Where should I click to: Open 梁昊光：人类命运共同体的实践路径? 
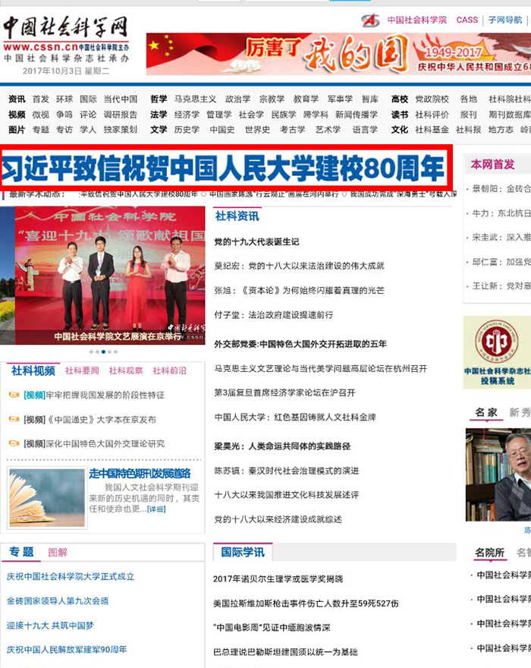(282, 446)
